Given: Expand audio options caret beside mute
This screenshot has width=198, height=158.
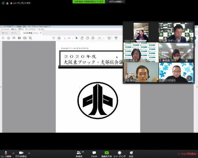Looking at the screenshot, I should (13, 153).
